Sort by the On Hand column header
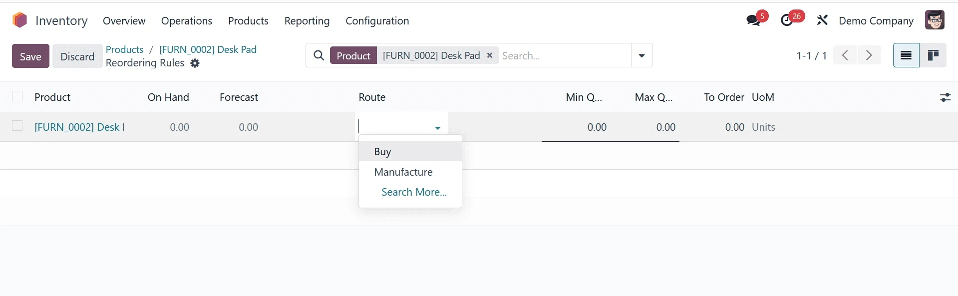 [168, 97]
